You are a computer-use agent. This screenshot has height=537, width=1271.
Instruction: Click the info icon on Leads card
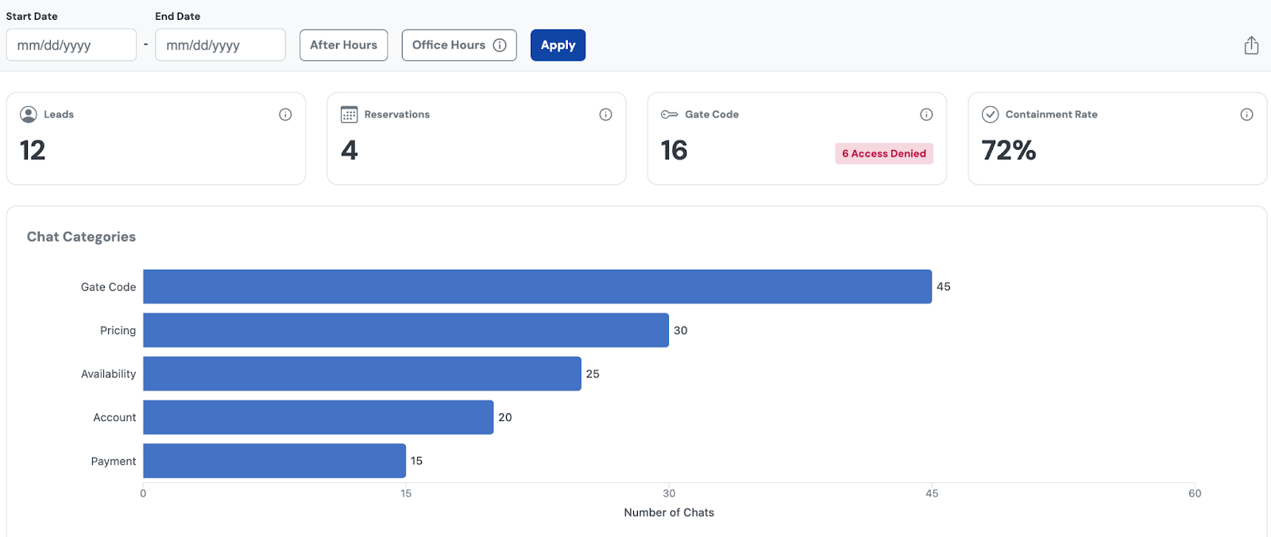(x=285, y=114)
